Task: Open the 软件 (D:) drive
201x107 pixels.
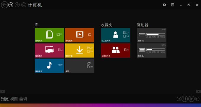Action: tap(152, 51)
